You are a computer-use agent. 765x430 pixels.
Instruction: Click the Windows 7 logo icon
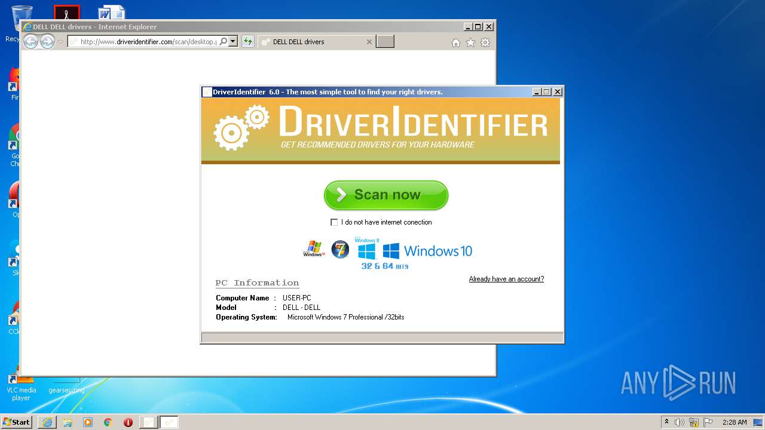[340, 249]
